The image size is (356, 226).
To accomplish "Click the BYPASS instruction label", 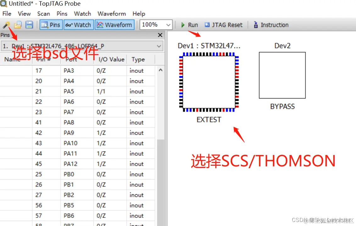I will click(x=282, y=106).
